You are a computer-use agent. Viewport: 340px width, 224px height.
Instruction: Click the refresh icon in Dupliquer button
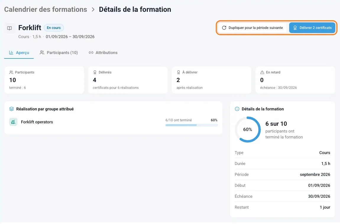pos(224,28)
